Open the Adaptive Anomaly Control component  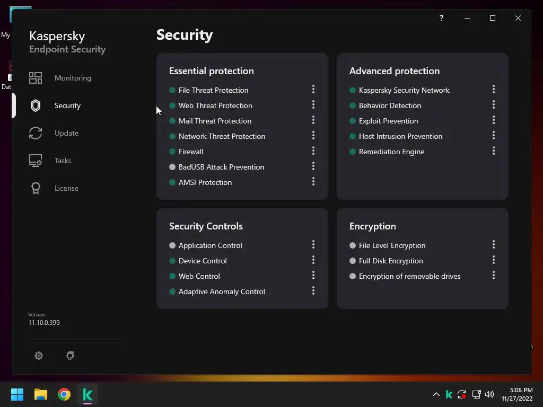(x=222, y=291)
